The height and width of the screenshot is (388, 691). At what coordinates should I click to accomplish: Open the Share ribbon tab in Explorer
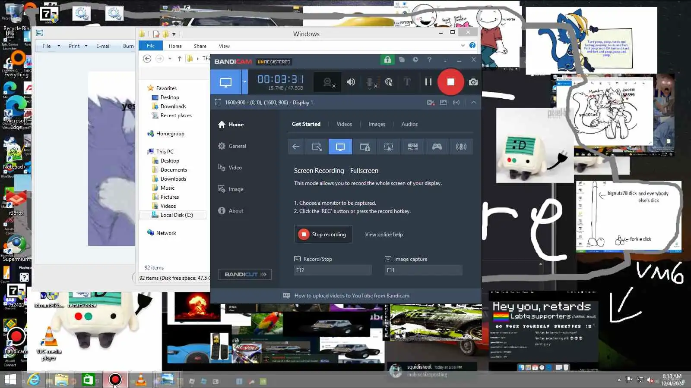click(x=200, y=46)
